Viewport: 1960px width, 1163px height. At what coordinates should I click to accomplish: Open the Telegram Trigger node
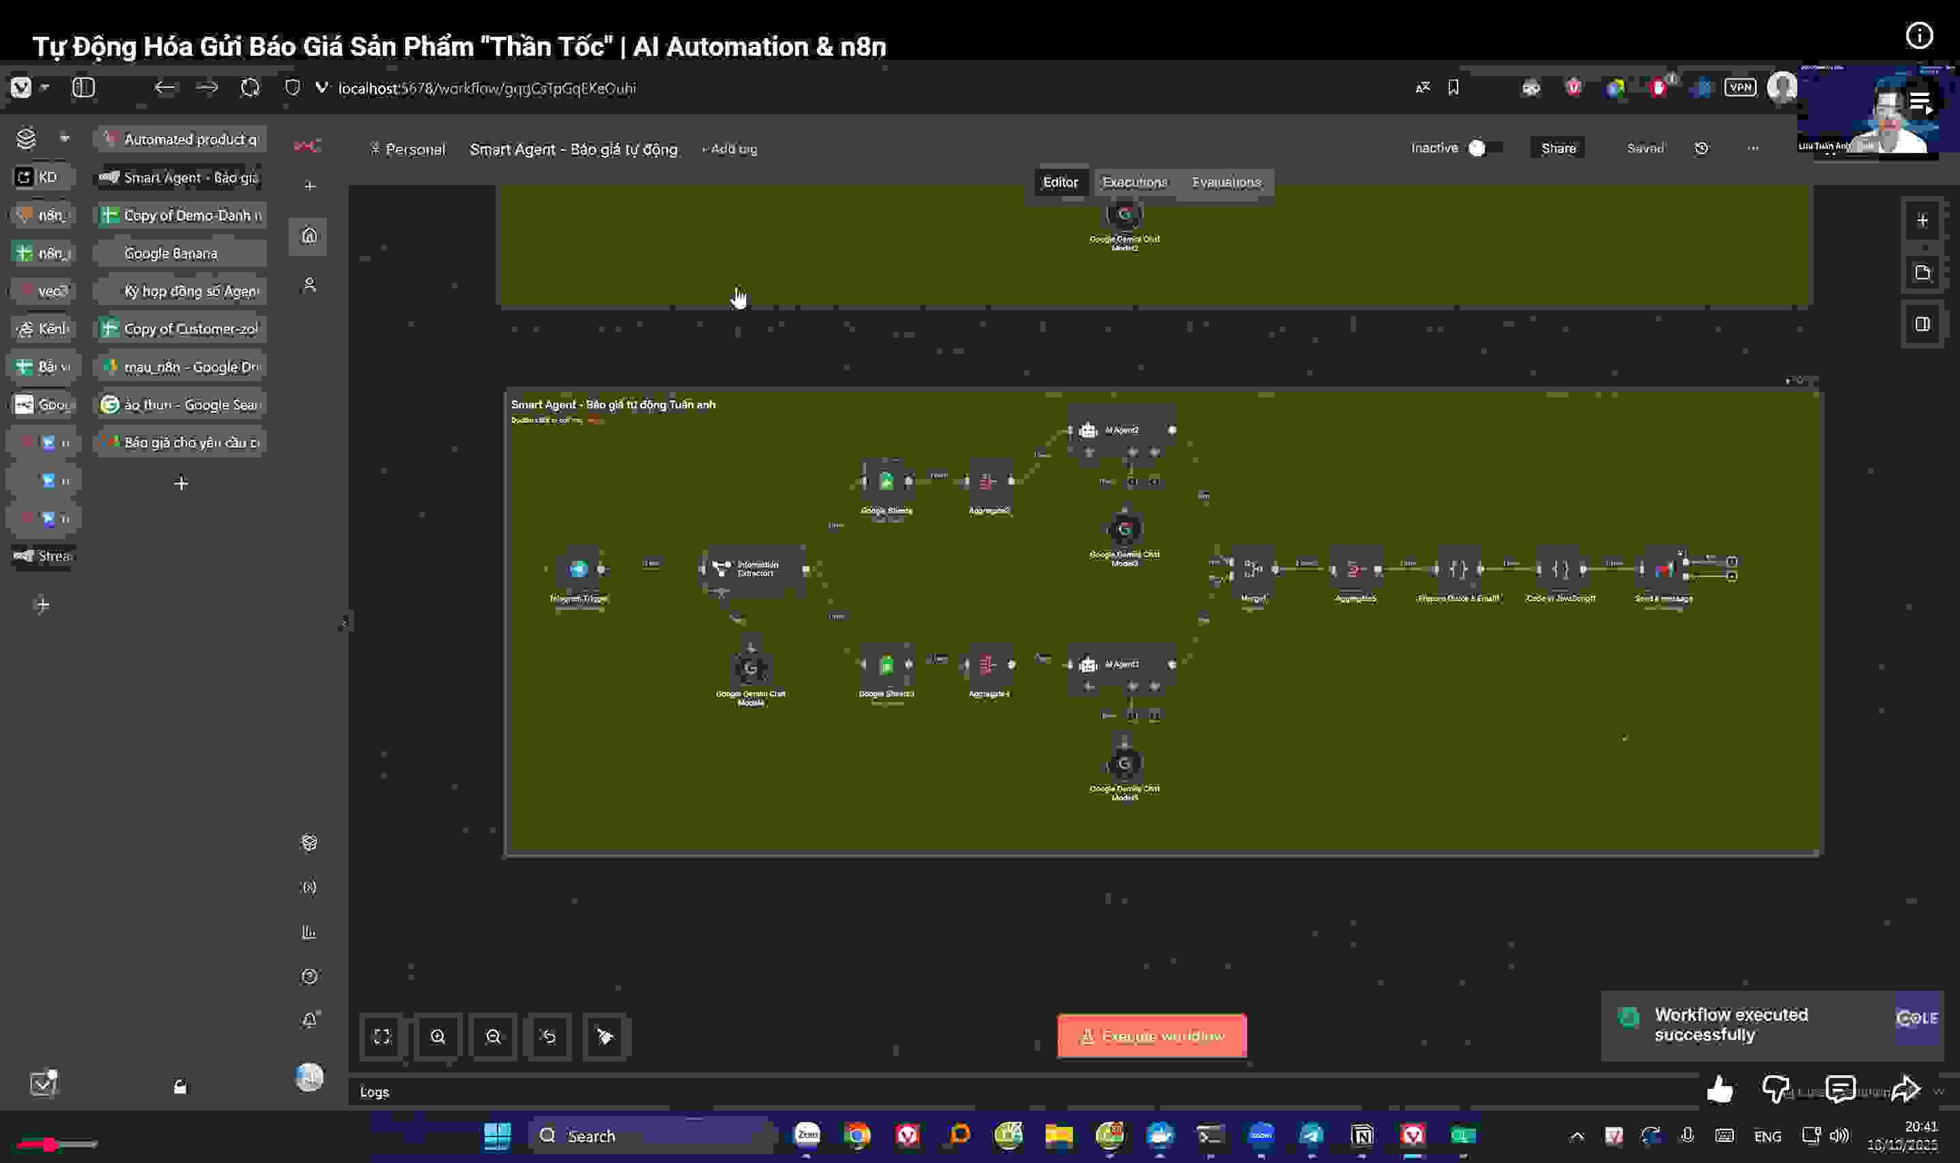coord(579,570)
